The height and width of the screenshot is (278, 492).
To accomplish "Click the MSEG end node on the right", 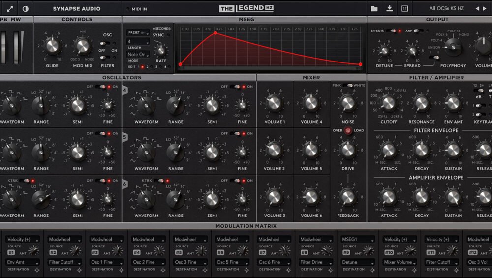I will coord(361,64).
